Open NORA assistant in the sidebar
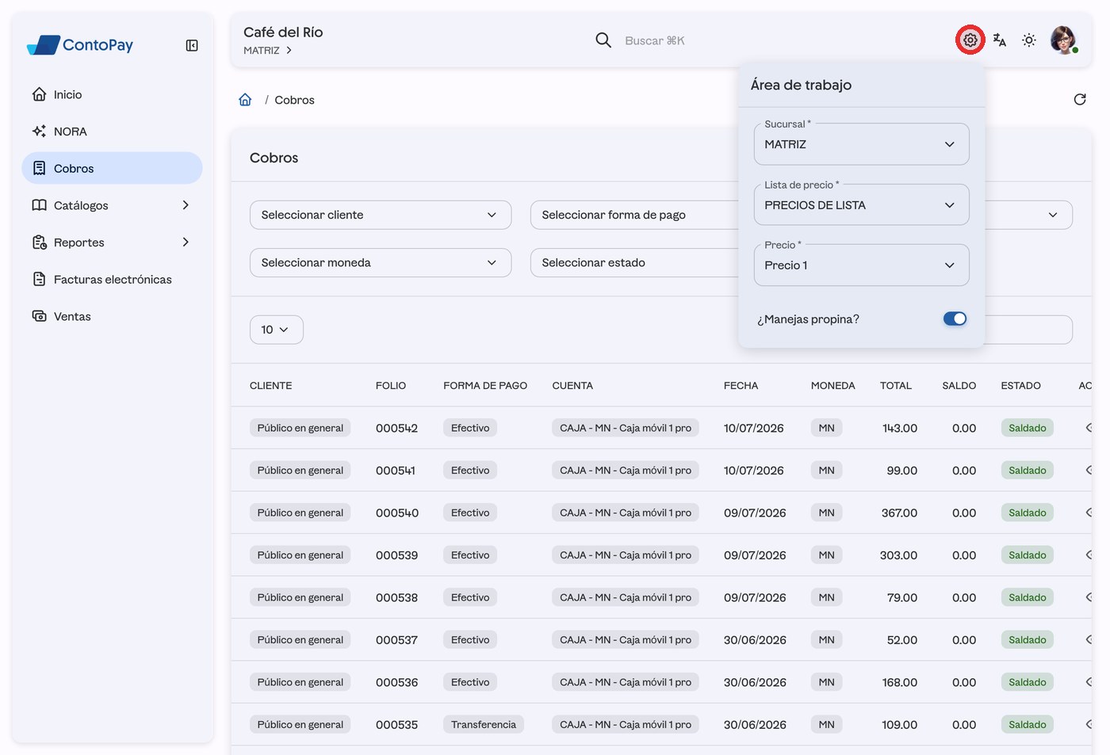Screen dimensions: 1110x755 tap(113, 132)
